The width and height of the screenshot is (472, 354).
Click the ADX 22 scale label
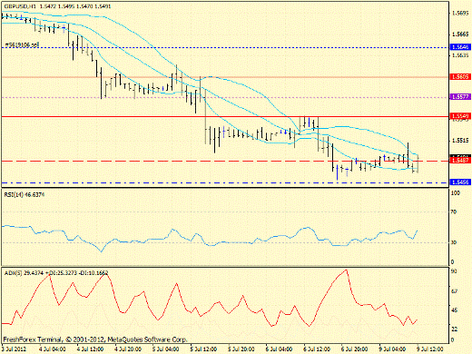[454, 329]
